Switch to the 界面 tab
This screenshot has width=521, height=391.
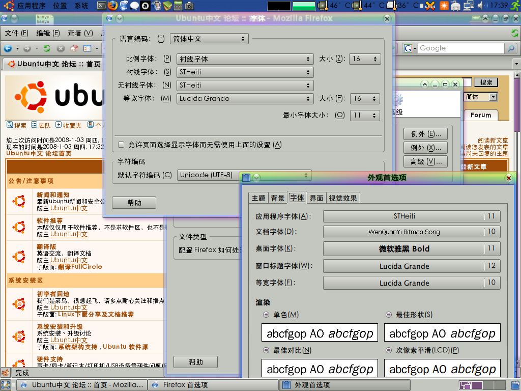[x=316, y=198]
